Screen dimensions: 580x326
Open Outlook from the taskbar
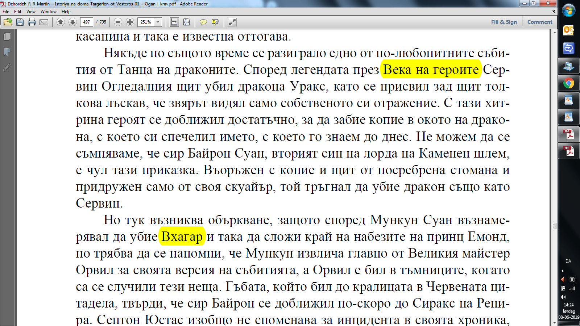(568, 30)
